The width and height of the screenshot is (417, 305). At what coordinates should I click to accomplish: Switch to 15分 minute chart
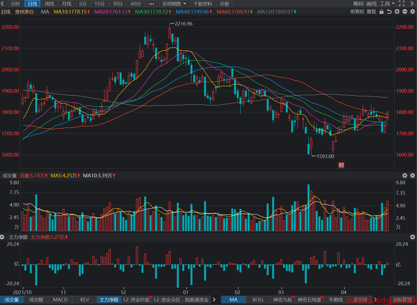100,4
